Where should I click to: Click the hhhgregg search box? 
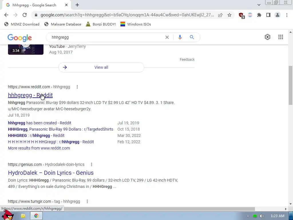coord(106,37)
